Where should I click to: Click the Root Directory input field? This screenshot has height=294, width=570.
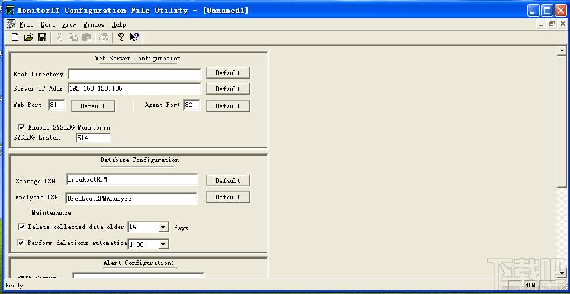pos(134,74)
